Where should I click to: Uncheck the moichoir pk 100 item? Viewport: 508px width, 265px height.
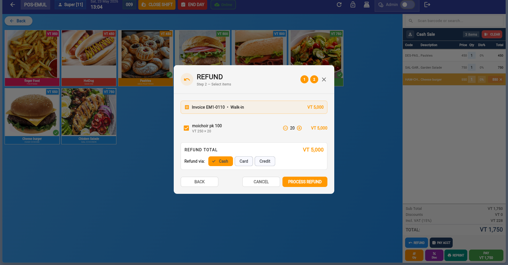(x=186, y=128)
